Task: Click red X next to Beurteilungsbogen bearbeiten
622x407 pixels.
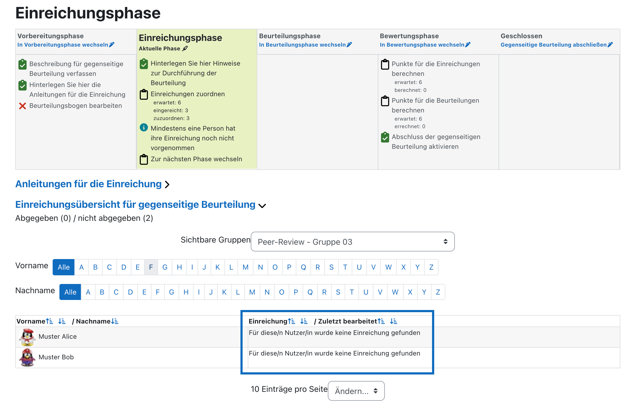Action: pos(23,106)
